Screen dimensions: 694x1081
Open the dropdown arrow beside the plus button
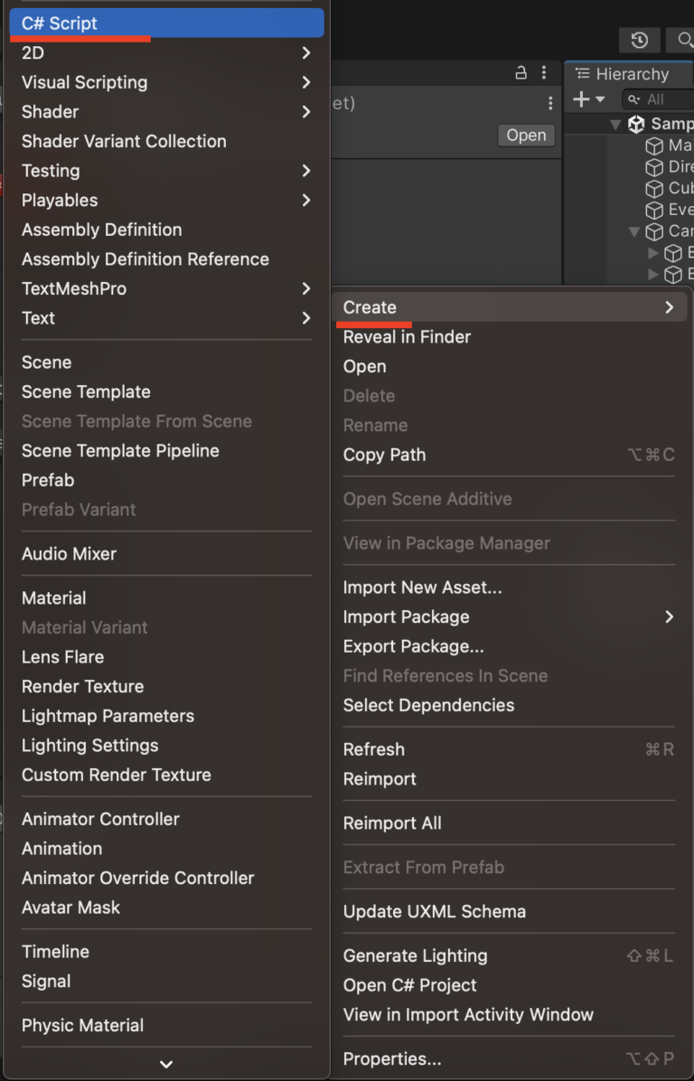[x=599, y=99]
